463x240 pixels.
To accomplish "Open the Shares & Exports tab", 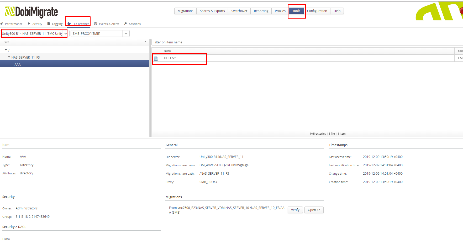I will click(x=212, y=11).
